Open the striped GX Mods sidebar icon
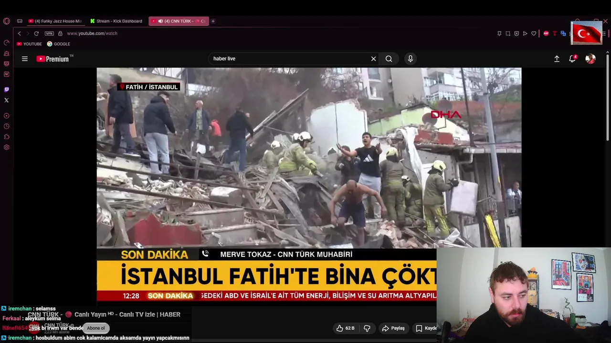Screen dimensions: 611x343 (6, 64)
